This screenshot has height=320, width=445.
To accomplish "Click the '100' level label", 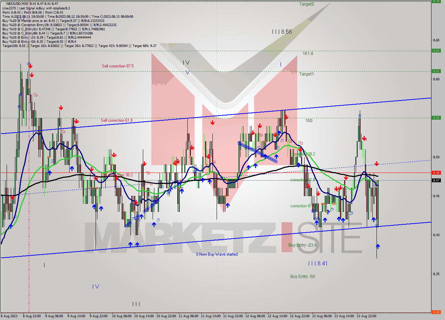I will [x=309, y=121].
